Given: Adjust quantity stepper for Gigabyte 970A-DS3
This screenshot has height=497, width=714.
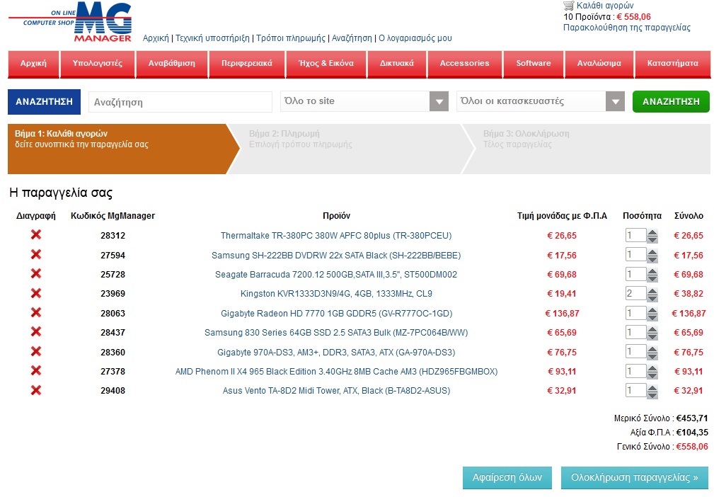Looking at the screenshot, I should point(652,353).
